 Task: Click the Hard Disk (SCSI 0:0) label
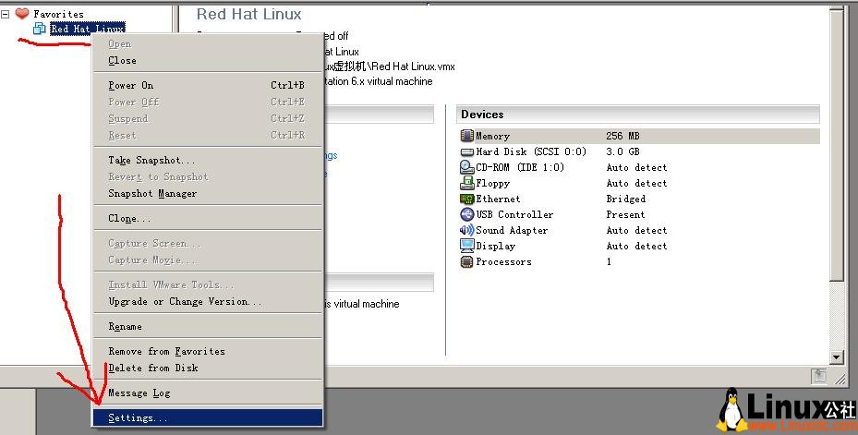(531, 151)
